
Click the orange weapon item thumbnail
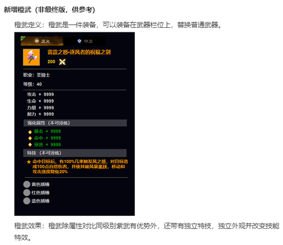(x=31, y=57)
